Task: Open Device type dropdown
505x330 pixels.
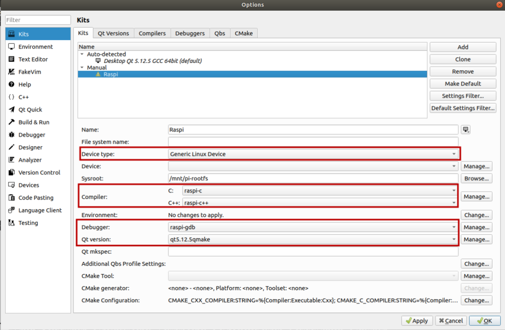Action: 313,154
